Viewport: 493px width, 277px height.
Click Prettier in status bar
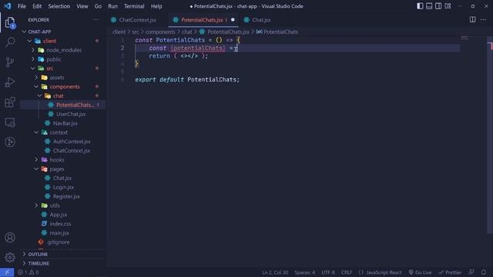450,272
